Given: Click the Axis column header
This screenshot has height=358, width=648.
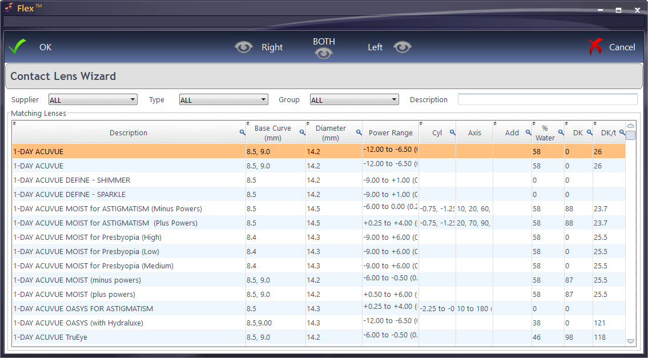Looking at the screenshot, I should click(474, 132).
